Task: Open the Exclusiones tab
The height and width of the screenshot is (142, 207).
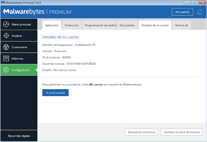Action: click(x=127, y=25)
